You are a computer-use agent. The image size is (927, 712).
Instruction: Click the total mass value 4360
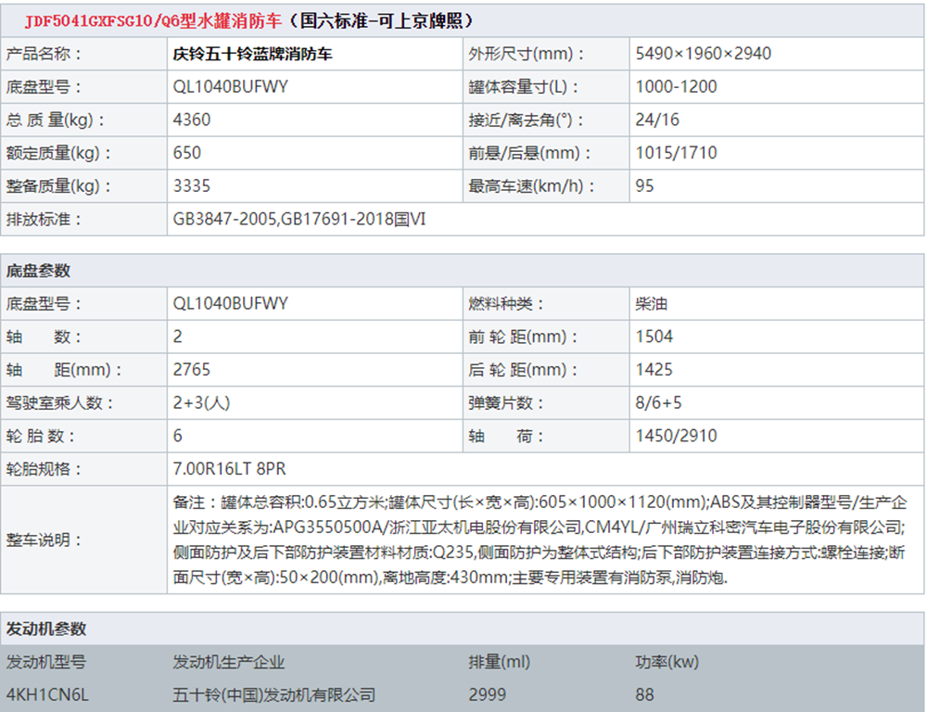point(192,120)
